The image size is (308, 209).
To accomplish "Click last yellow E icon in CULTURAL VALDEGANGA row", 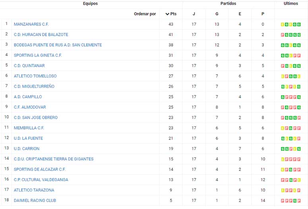I will coord(299,180).
